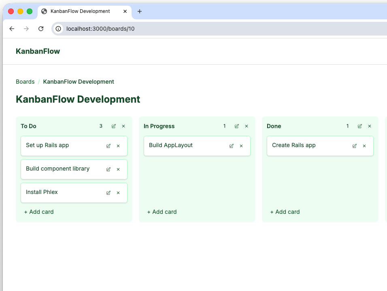Edit the Set up Rails app card
This screenshot has width=387, height=291.
pos(108,146)
